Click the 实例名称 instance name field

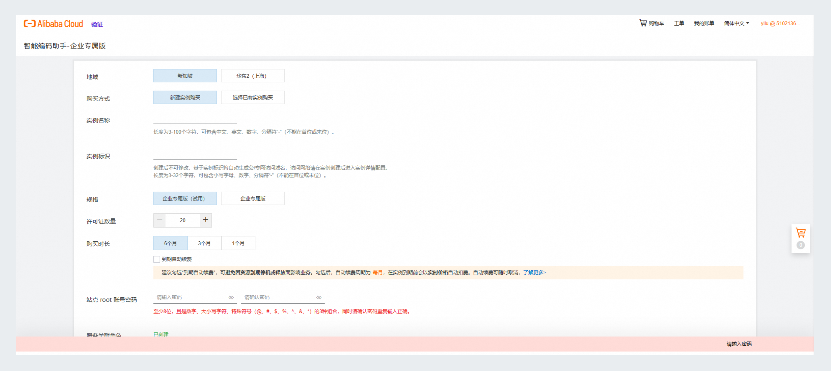point(195,120)
